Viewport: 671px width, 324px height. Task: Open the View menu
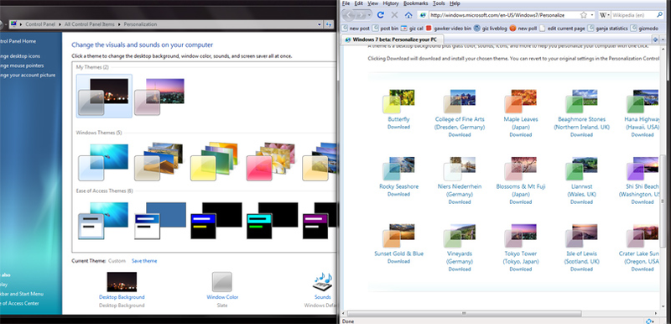[x=372, y=3]
